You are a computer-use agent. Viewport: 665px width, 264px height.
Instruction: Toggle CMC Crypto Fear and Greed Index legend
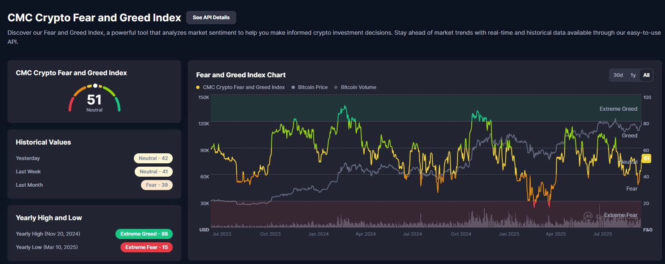(243, 87)
